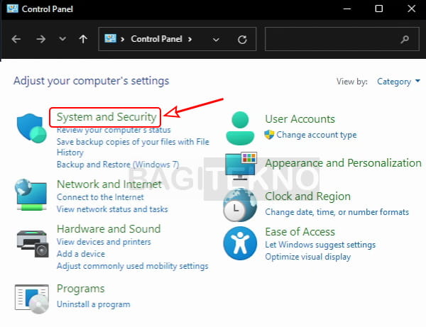Viewport: 426px width, 327px height.
Task: Click the Appearance and Personalization monitor icon
Action: pyautogui.click(x=241, y=166)
